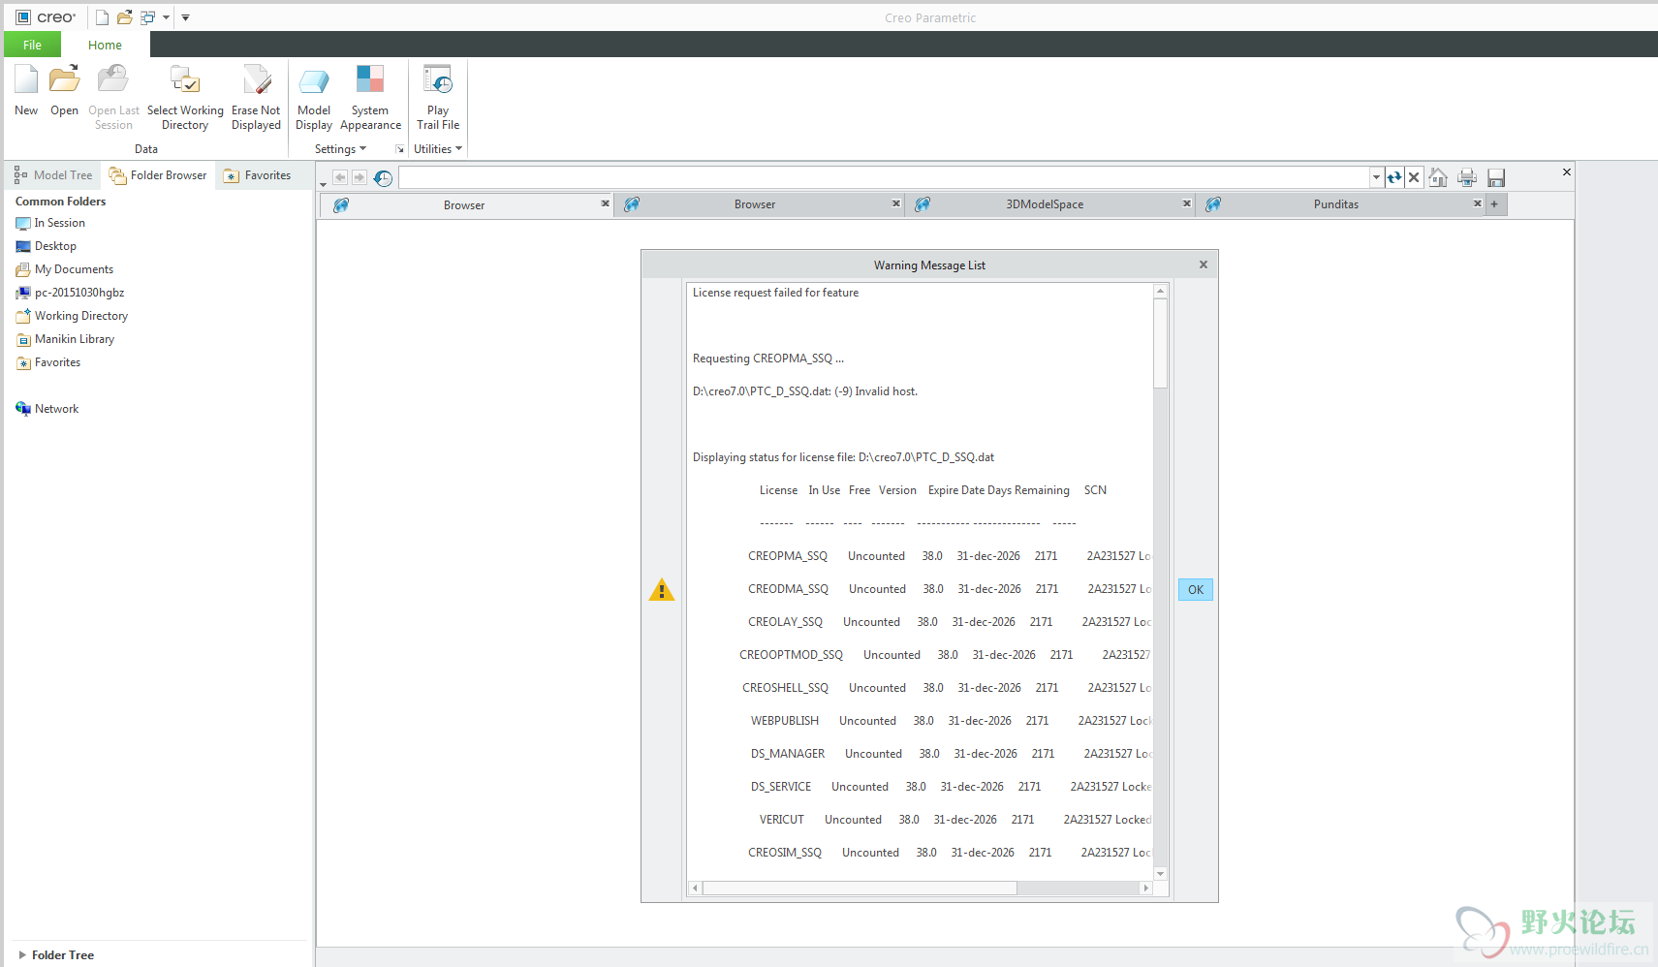Open pc-20151030hgbz computer item
The height and width of the screenshot is (967, 1658).
(x=70, y=293)
